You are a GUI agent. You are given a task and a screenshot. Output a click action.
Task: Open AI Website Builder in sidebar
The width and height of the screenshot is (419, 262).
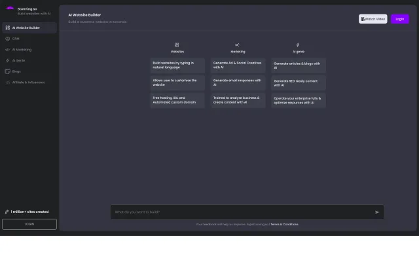coord(29,28)
